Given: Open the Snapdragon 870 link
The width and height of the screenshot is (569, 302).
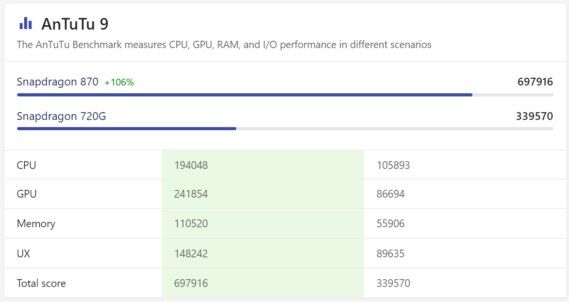Looking at the screenshot, I should 57,82.
